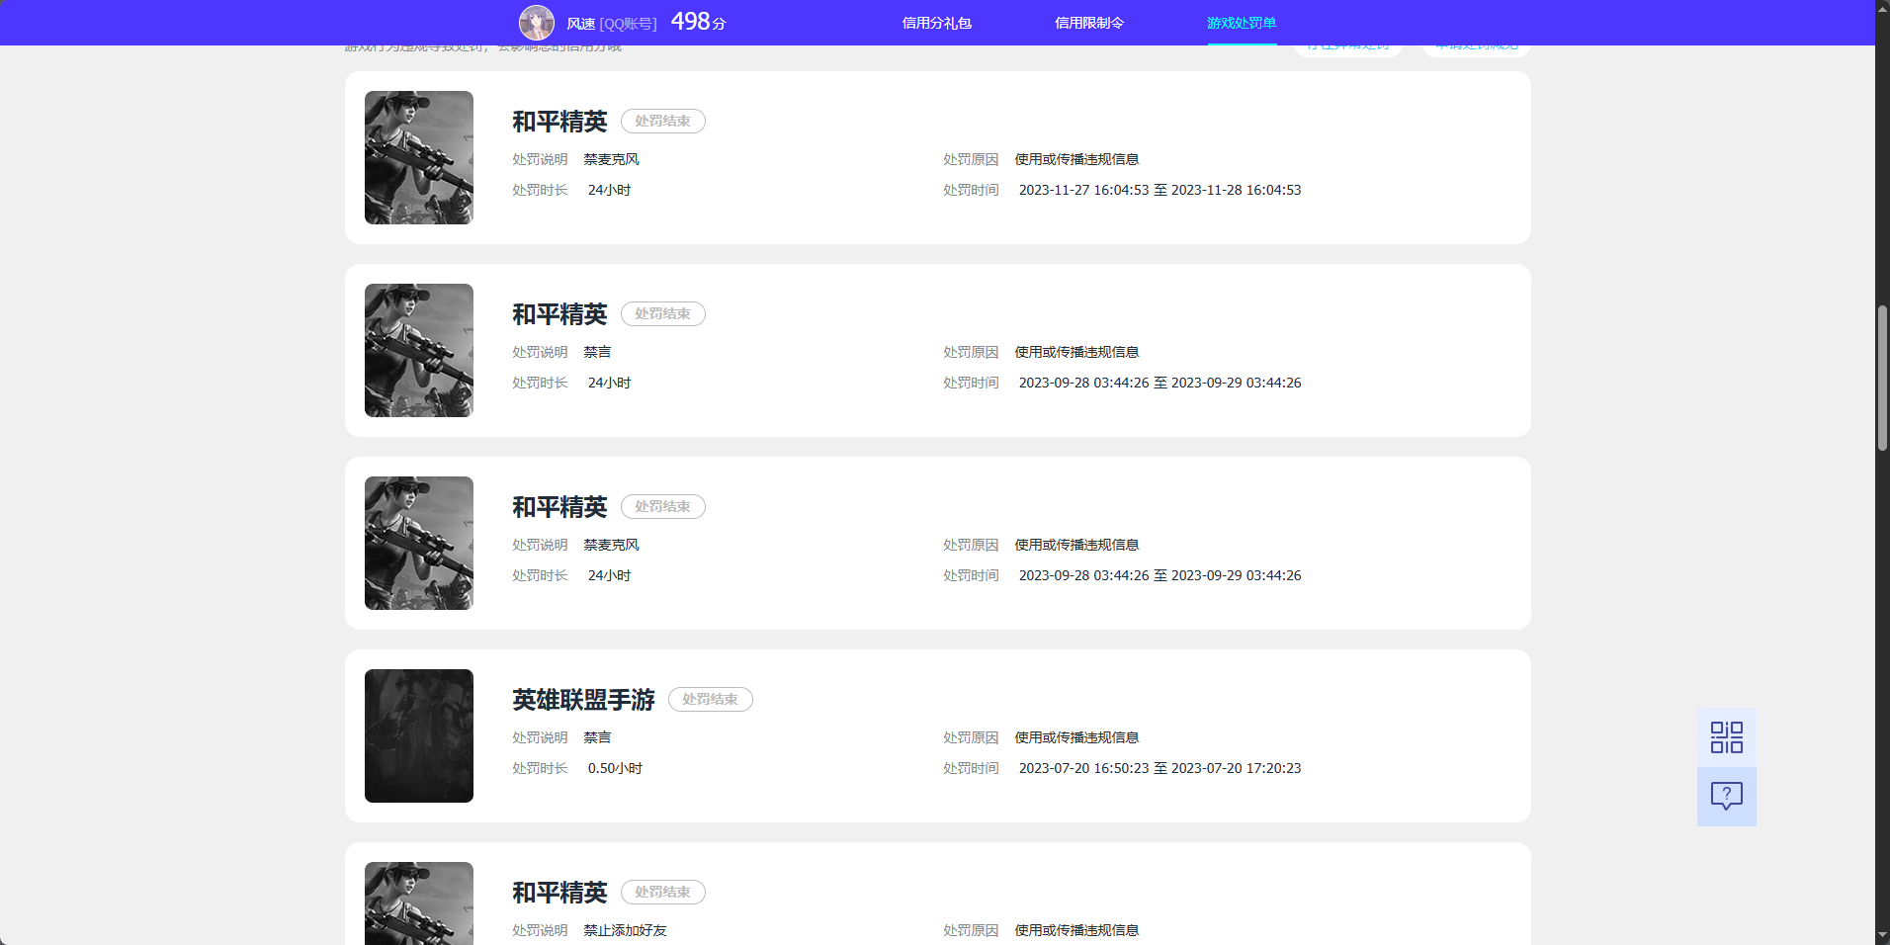Click 禁言 on 英雄联盟手游 card
This screenshot has height=945, width=1890.
tap(597, 737)
